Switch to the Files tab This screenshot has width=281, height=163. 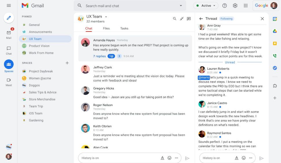click(106, 28)
